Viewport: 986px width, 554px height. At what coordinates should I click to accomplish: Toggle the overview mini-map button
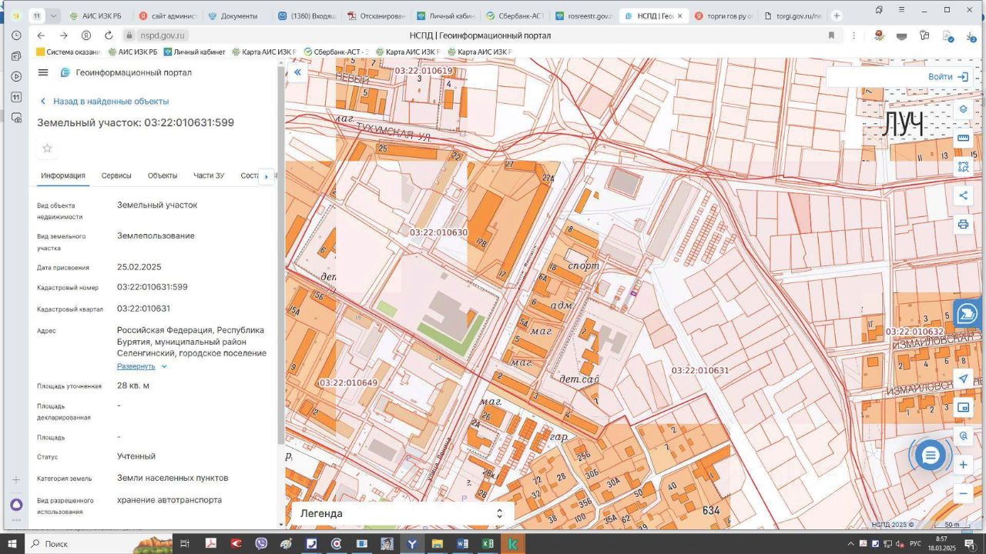[x=963, y=407]
